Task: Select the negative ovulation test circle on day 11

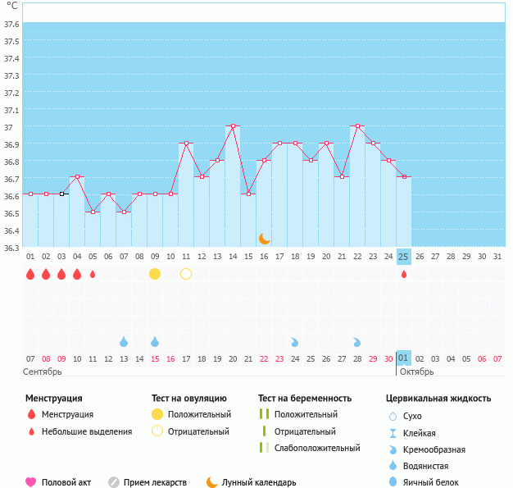Action: click(x=186, y=274)
